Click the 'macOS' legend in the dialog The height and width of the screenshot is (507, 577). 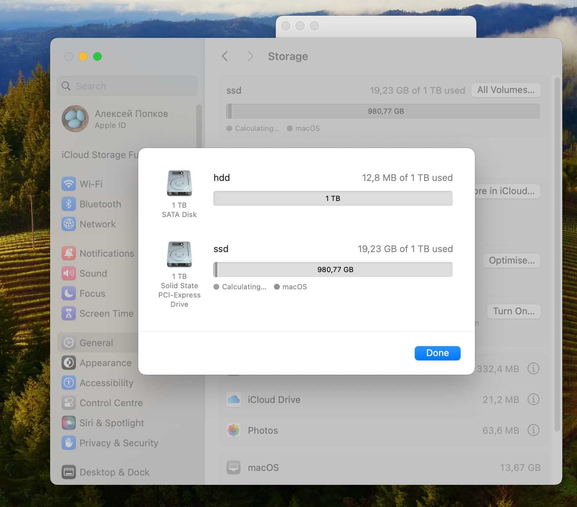coord(290,287)
